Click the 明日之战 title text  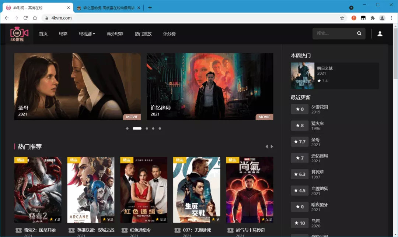point(325,68)
